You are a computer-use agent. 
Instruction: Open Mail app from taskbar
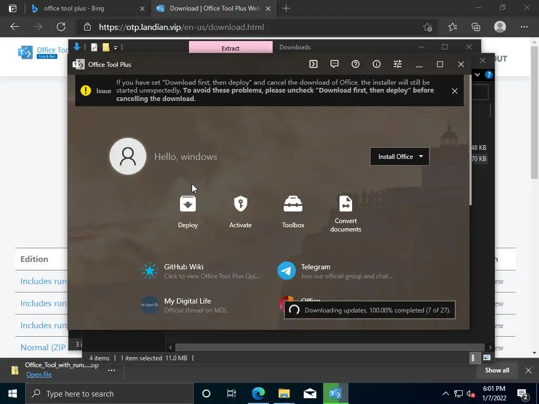point(310,393)
